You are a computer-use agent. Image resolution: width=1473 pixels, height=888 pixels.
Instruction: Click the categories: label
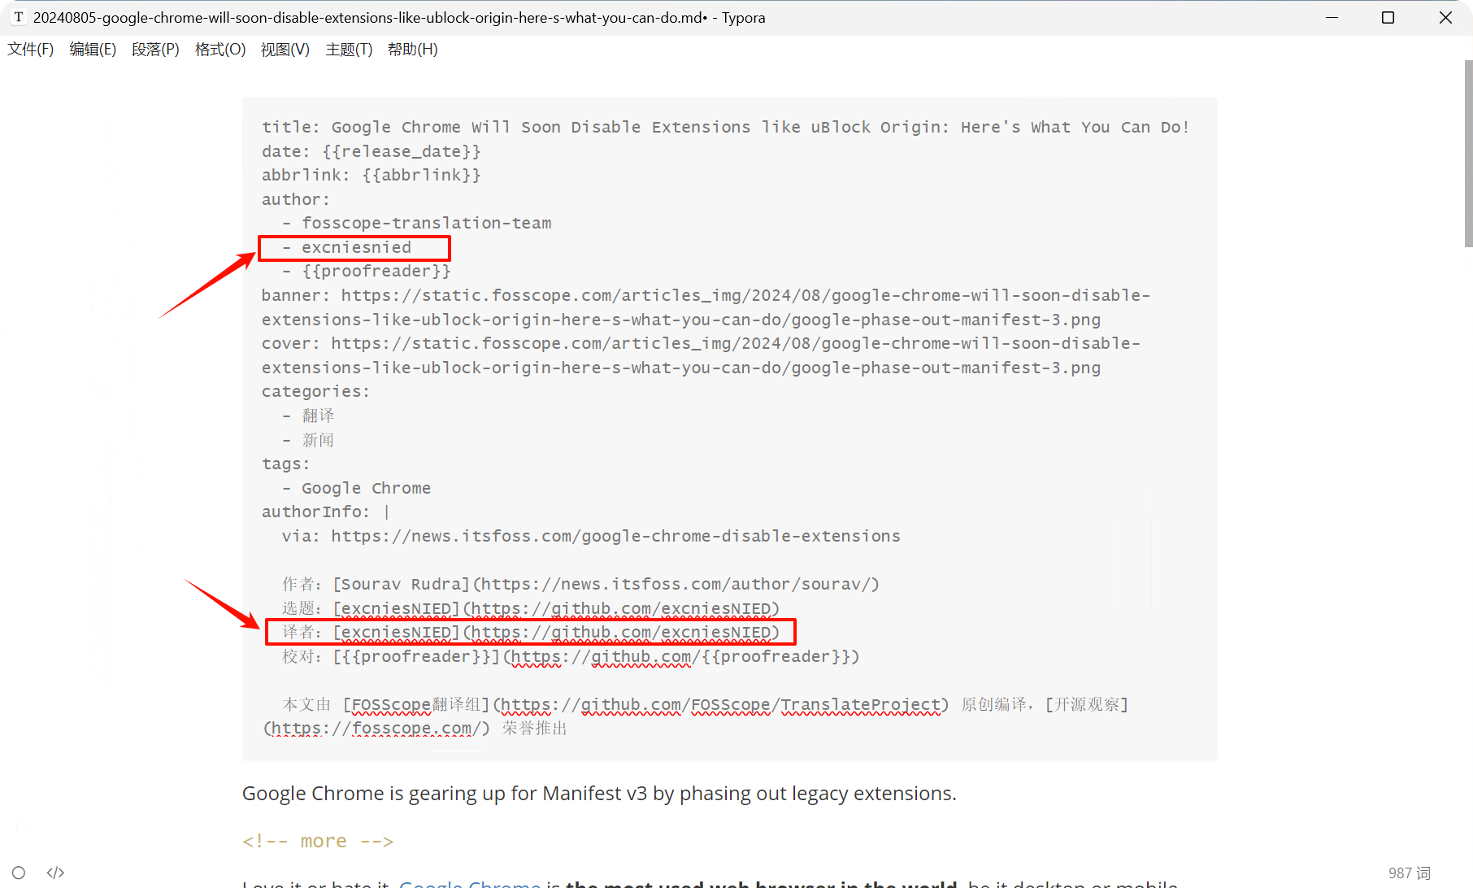[x=315, y=391]
